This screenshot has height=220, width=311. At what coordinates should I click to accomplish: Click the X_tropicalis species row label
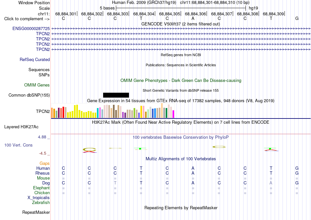[39, 198]
